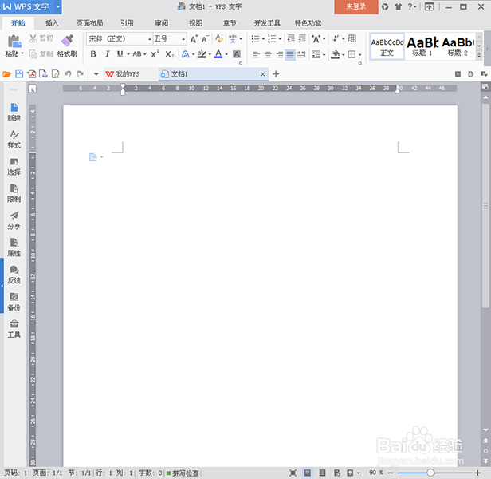This screenshot has height=479, width=491.
Task: Center align text
Action: 268,54
